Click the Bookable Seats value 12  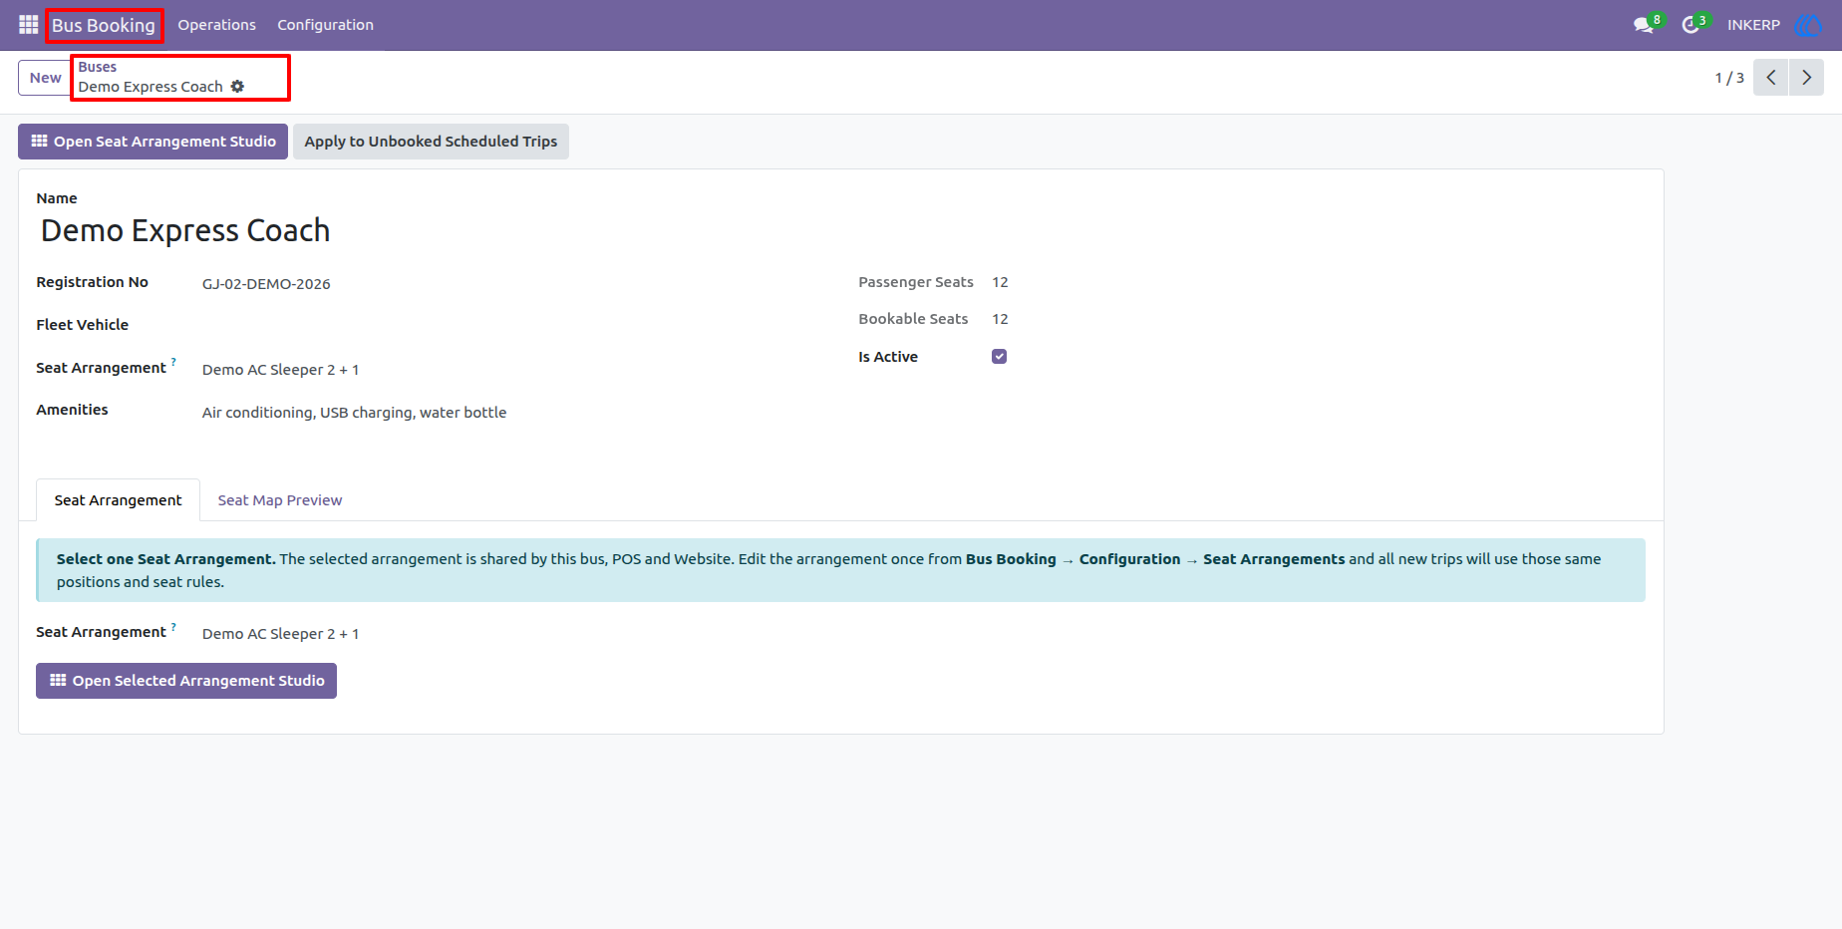1000,319
